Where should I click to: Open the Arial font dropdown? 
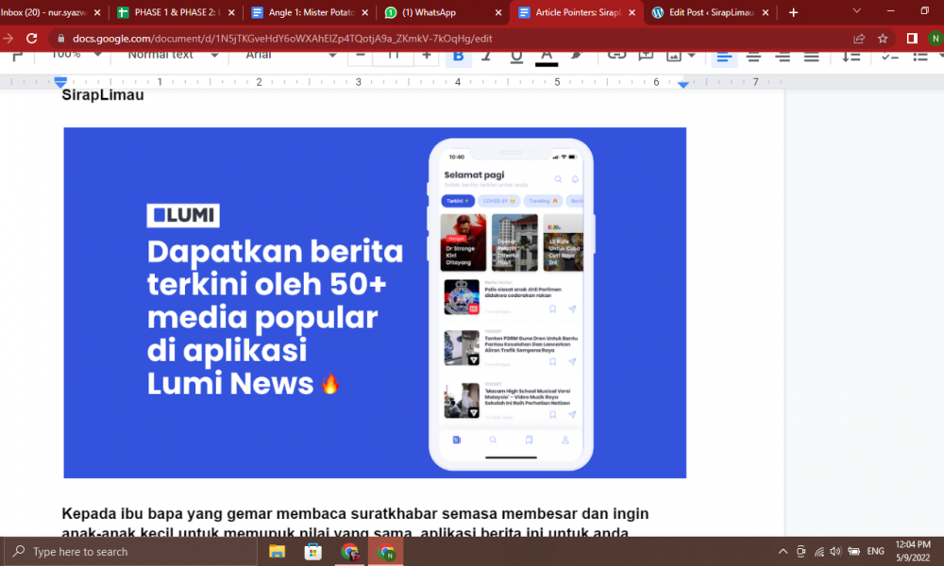click(290, 56)
